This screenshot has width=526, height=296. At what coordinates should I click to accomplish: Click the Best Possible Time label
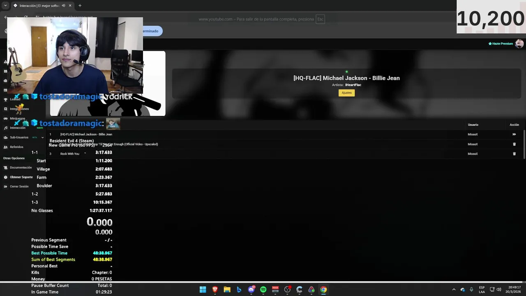tap(49, 253)
